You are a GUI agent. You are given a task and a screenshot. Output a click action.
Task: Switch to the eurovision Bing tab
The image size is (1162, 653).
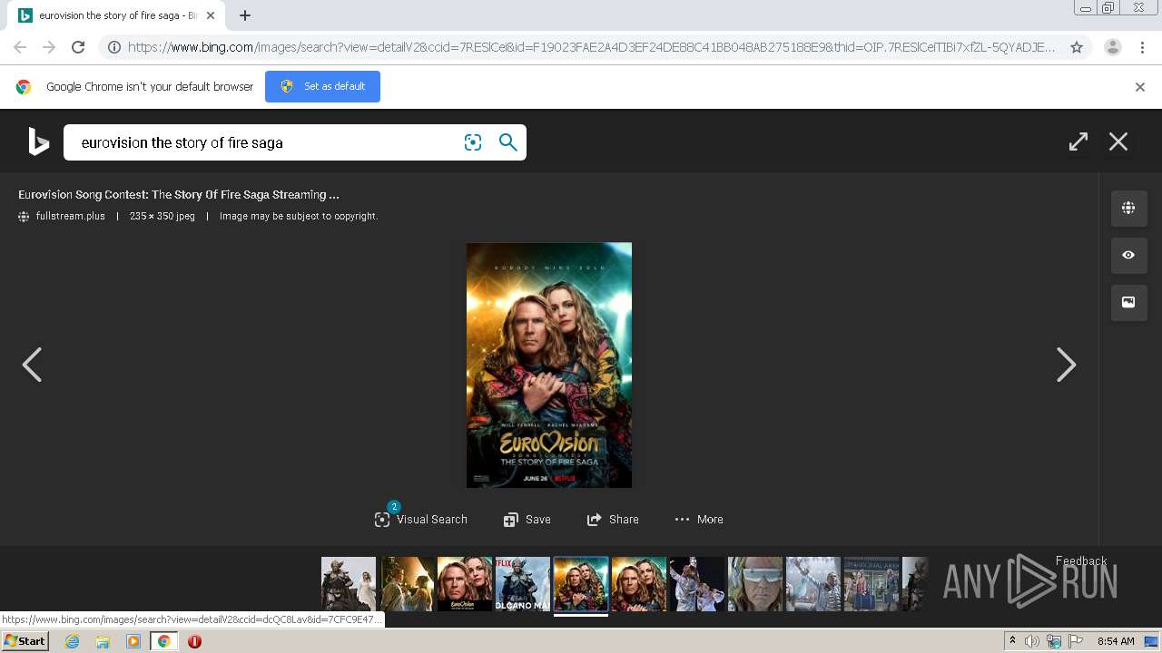click(x=116, y=15)
